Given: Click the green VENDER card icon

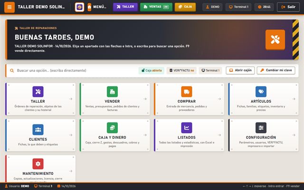Looking at the screenshot, I should tap(112, 92).
